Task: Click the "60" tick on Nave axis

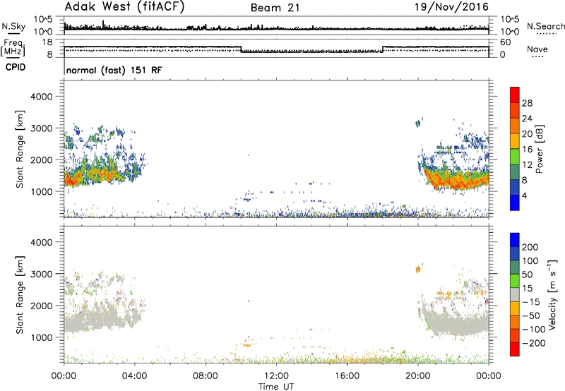Action: (x=506, y=42)
